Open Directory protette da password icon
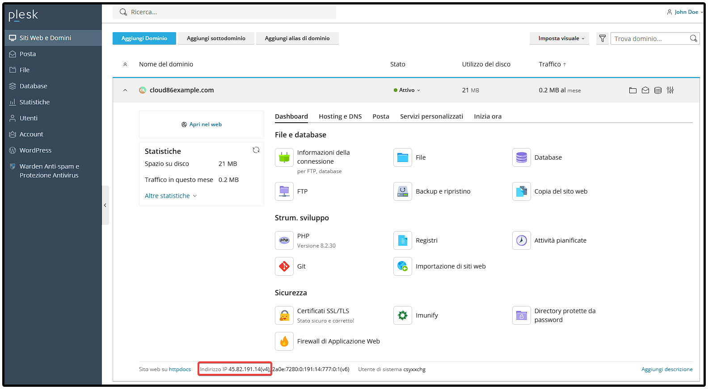This screenshot has height=389, width=708. [x=522, y=315]
